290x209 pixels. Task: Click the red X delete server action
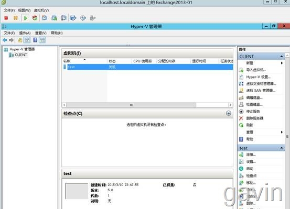point(241,118)
